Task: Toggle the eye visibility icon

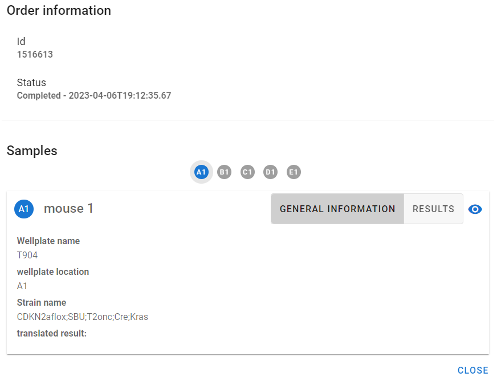Action: tap(475, 209)
